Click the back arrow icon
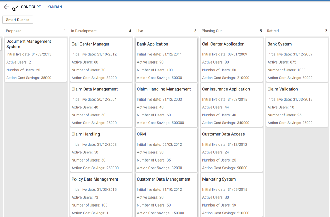 click(6, 7)
